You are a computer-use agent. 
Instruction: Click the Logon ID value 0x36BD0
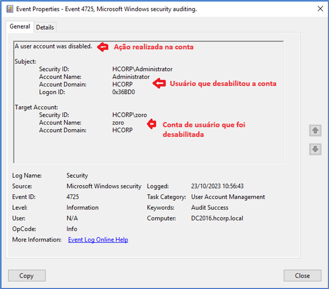tap(123, 92)
